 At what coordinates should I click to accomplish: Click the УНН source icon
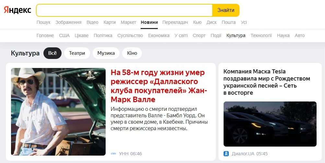click(x=113, y=154)
